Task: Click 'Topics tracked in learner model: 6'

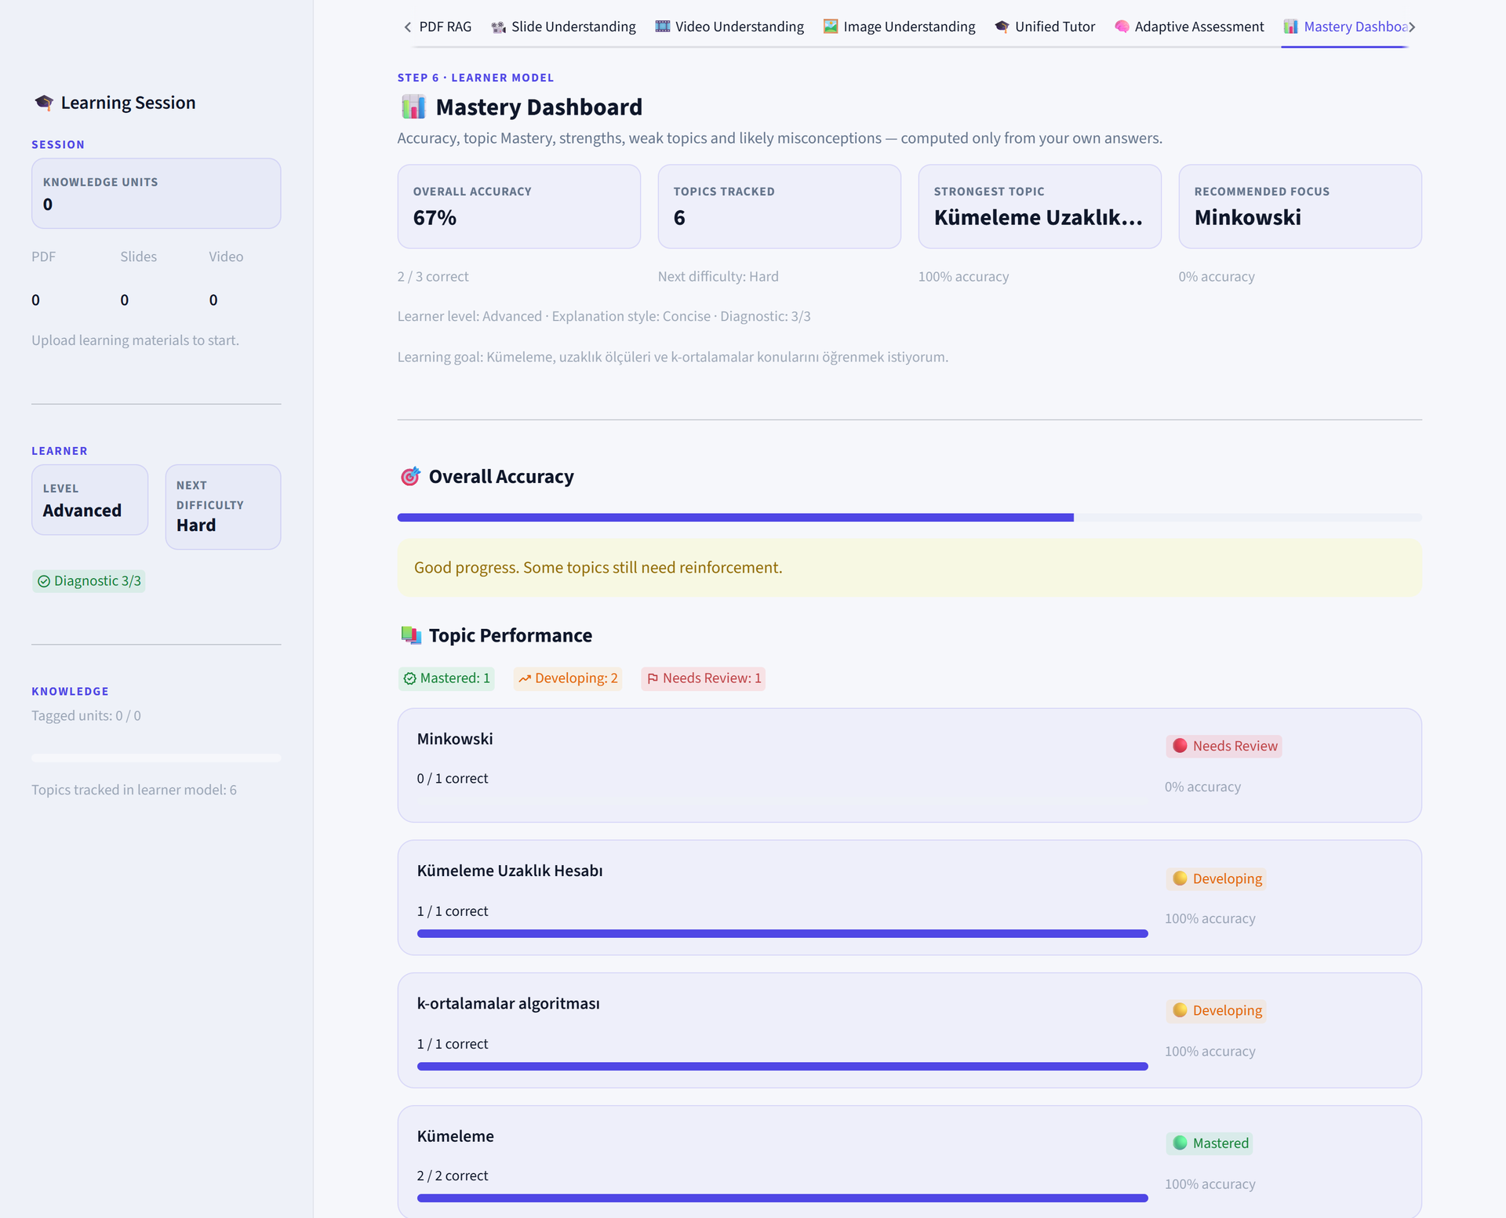Action: pyautogui.click(x=134, y=790)
